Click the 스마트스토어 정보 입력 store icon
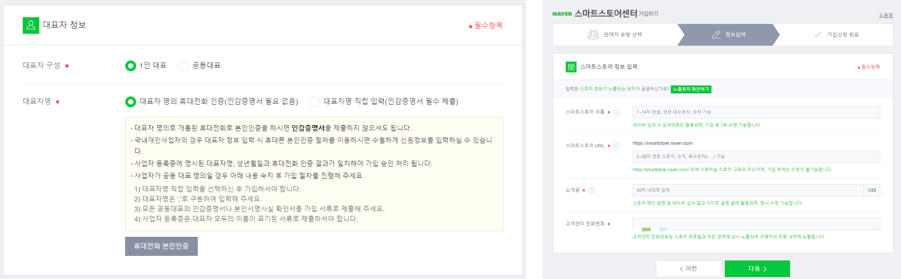 click(x=571, y=67)
